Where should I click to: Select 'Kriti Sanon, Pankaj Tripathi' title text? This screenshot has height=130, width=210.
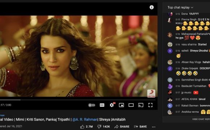[48, 120]
